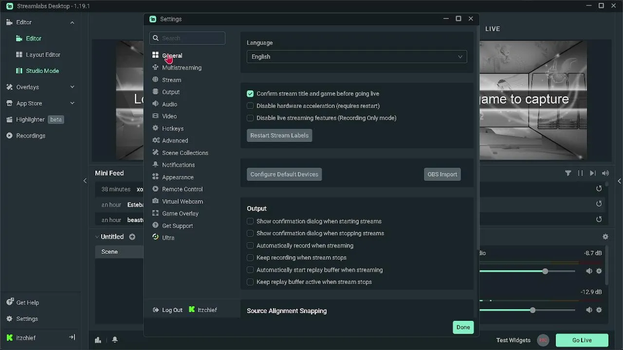The image size is (623, 350).
Task: Mute Mini Feed alerts speaker icon
Action: tap(605, 173)
